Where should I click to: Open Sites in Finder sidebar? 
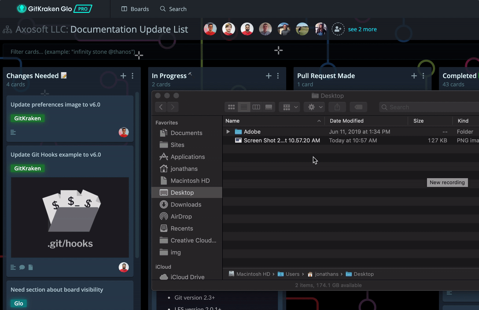[x=187, y=145]
